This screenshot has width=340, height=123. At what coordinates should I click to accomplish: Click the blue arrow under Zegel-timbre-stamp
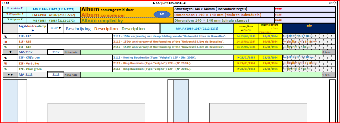(33, 31)
